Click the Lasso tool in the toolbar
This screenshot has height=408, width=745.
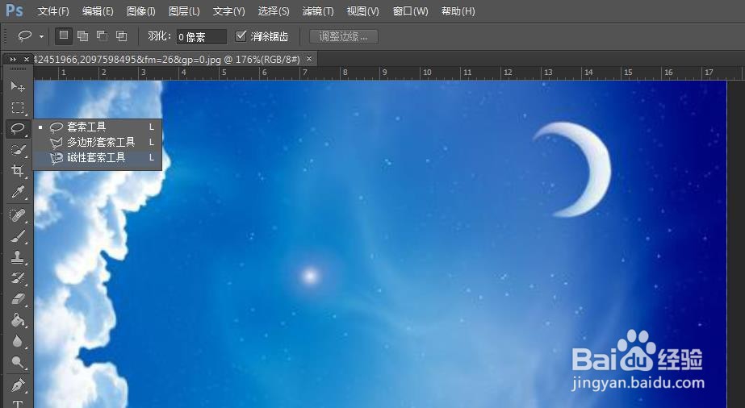point(18,128)
